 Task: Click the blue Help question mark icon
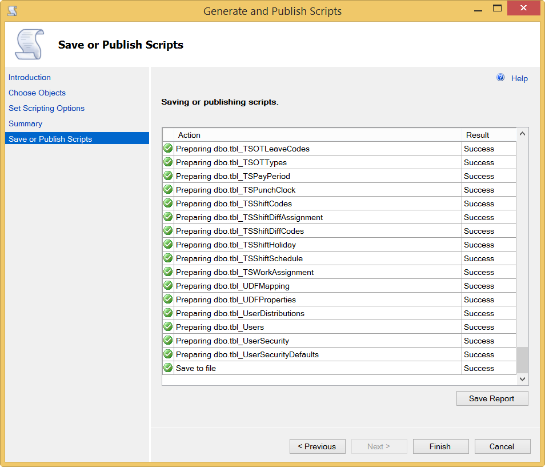[500, 78]
